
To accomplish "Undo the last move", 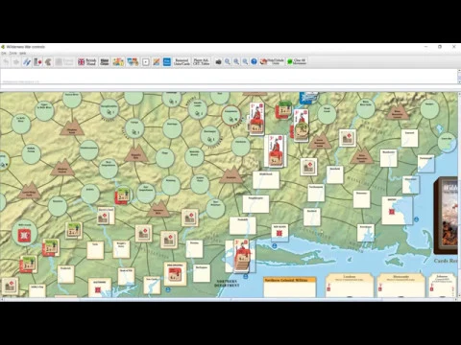I will pyautogui.click(x=6, y=61).
